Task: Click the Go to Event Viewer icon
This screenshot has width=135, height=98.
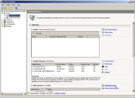Action: (x=103, y=29)
